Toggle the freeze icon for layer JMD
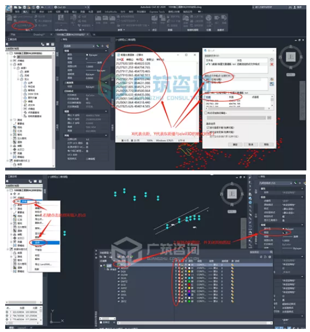The width and height of the screenshot is (310, 332). [x=179, y=291]
